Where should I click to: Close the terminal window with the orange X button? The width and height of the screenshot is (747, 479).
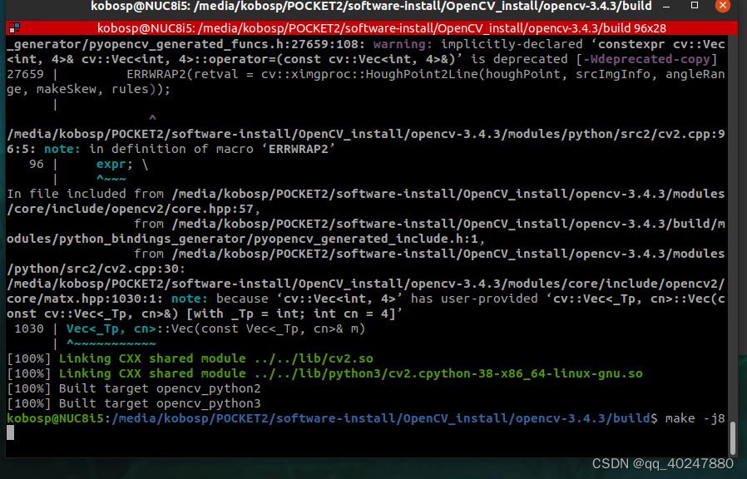[x=723, y=6]
